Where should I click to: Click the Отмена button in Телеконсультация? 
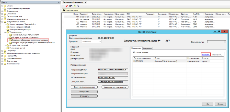(220, 104)
